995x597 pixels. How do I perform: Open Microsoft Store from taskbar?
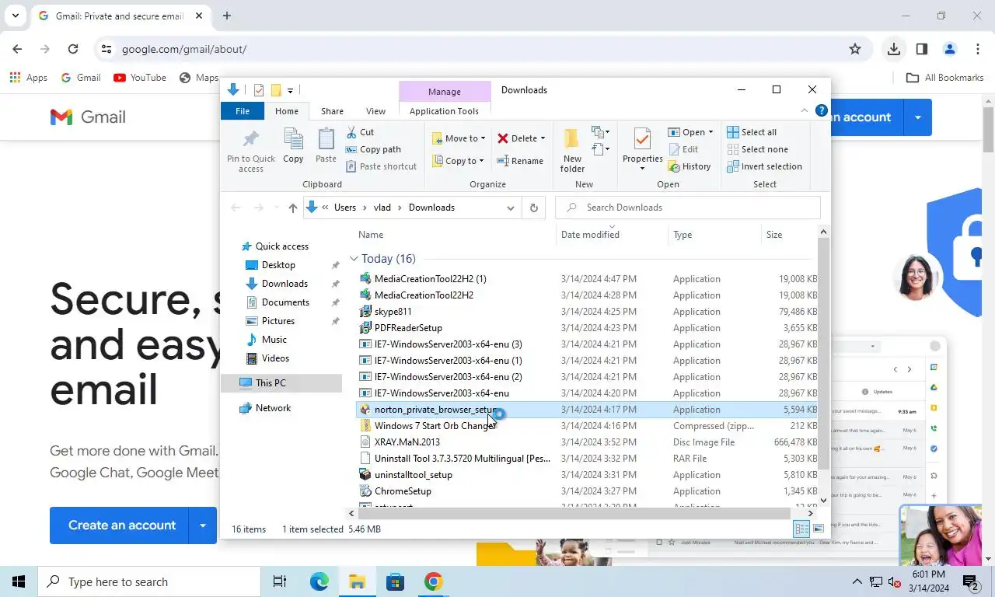[395, 581]
